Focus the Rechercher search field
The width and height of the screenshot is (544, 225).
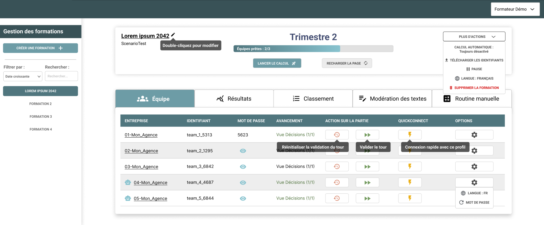tap(61, 76)
